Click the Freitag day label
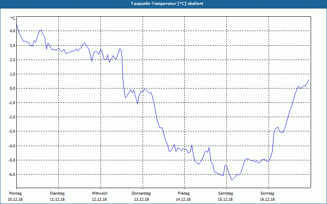 (x=184, y=193)
